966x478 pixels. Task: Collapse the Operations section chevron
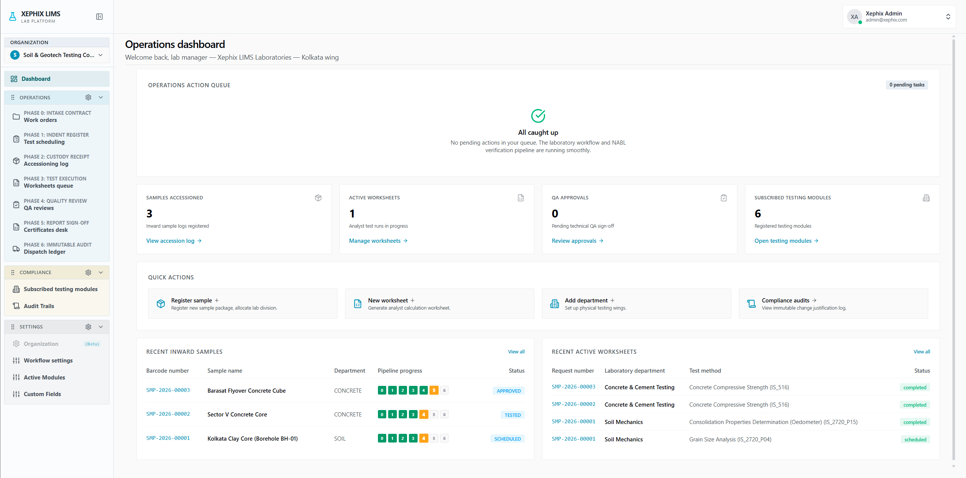[101, 97]
